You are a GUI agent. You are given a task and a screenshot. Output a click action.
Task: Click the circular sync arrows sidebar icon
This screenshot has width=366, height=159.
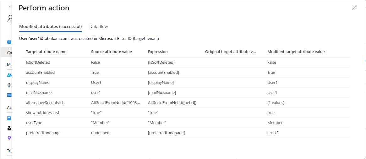(9, 85)
